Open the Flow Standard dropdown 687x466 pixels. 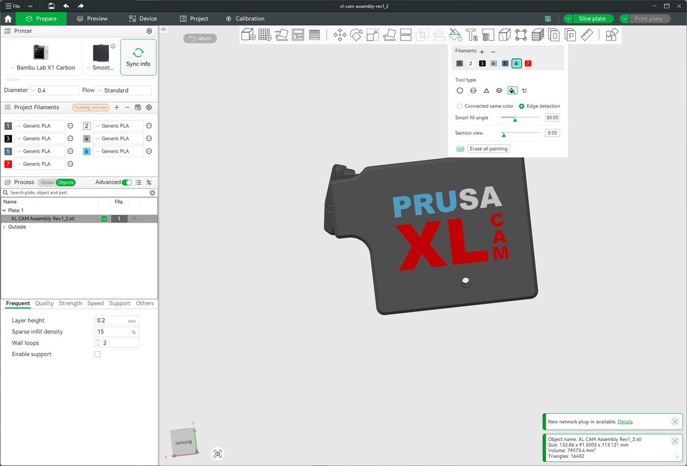pos(124,90)
